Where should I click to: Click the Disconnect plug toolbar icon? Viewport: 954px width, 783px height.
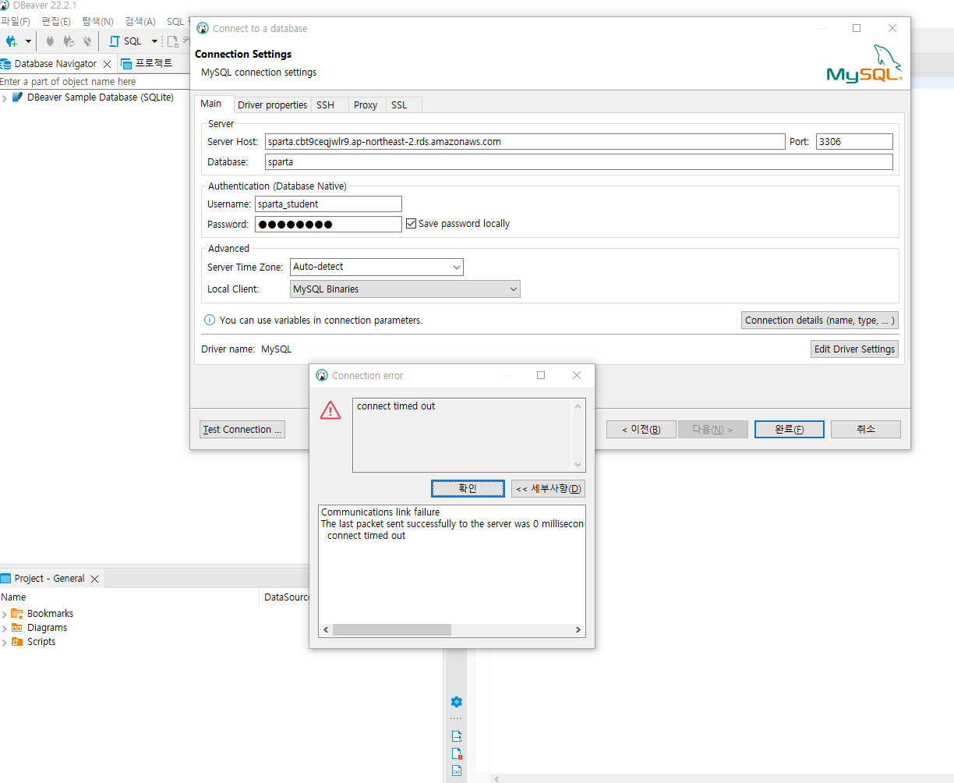[x=87, y=41]
